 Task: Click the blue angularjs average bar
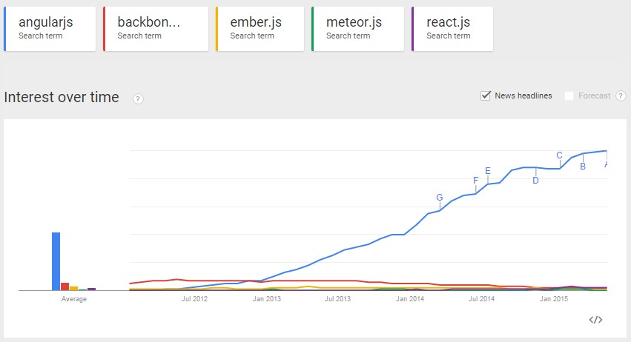(56, 261)
